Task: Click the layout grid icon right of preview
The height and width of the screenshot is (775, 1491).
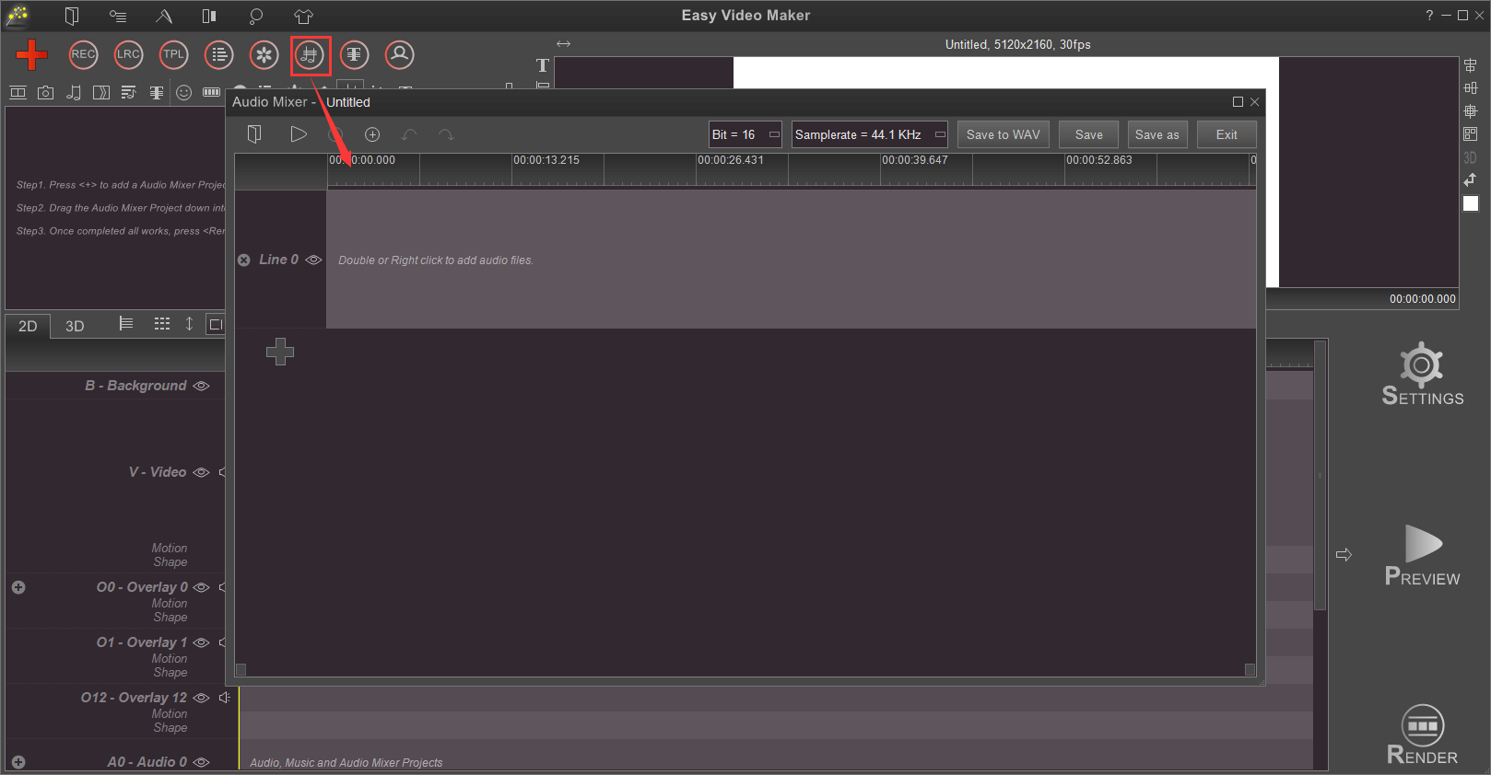Action: pos(1471,134)
